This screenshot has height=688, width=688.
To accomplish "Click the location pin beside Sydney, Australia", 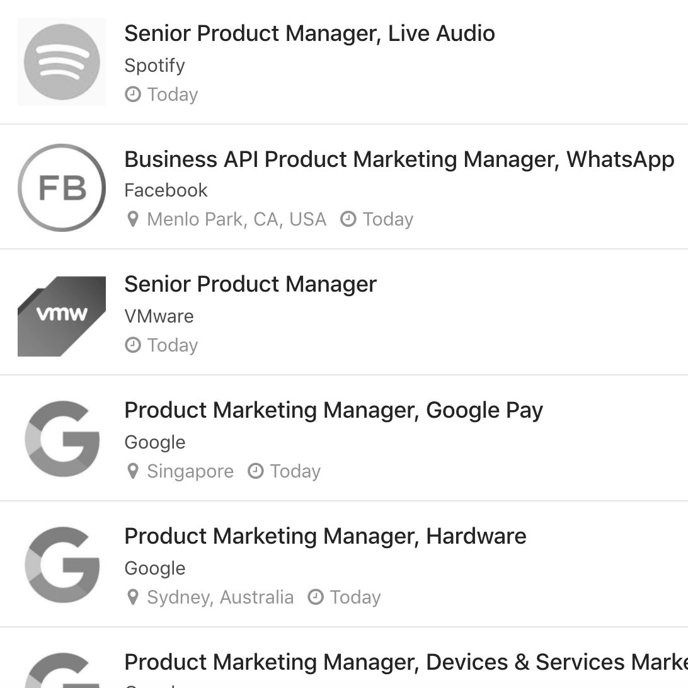I will [x=133, y=597].
